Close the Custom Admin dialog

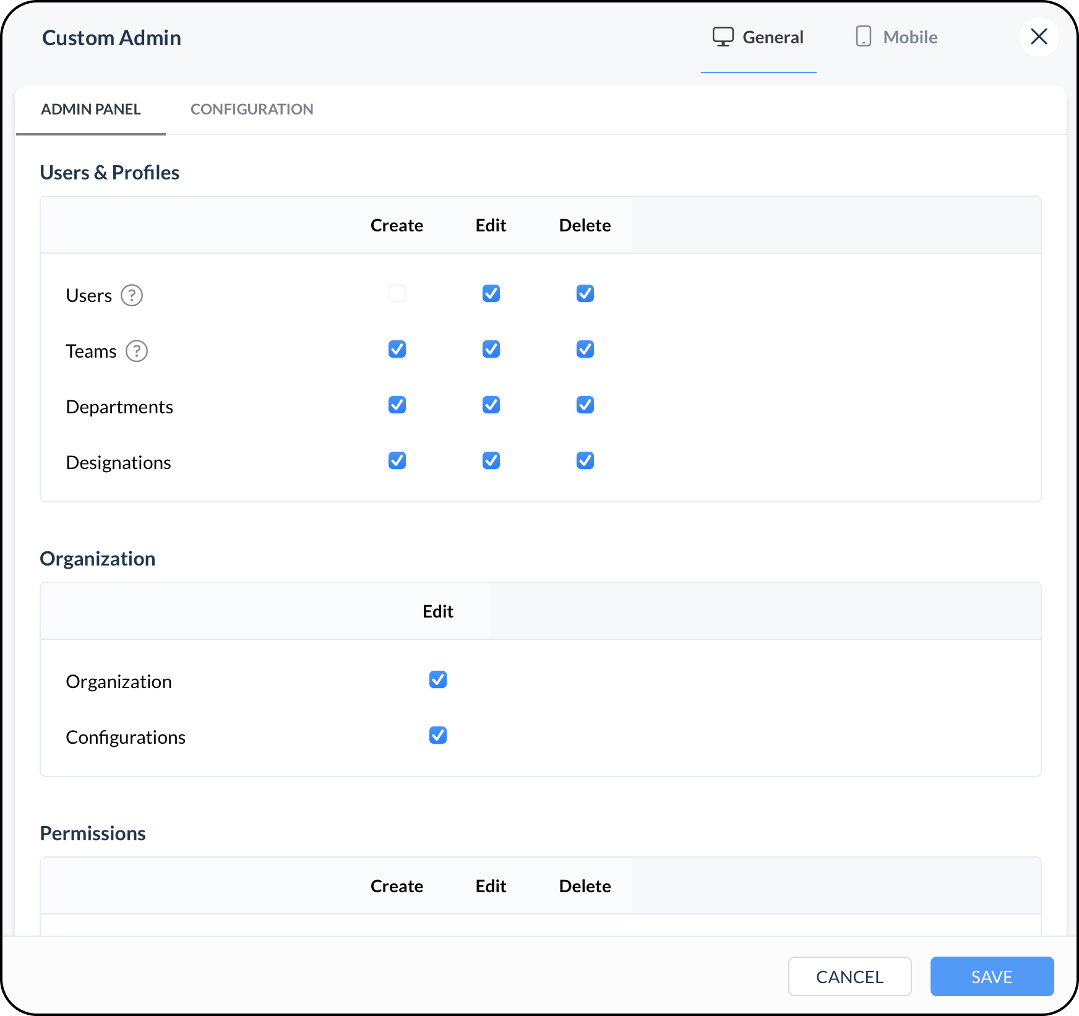(x=1039, y=37)
